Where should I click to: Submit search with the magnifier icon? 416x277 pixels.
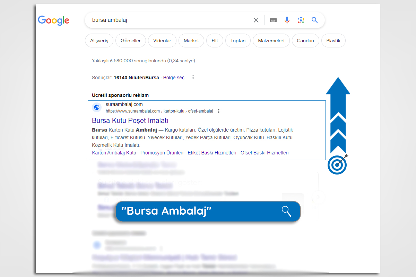point(314,20)
